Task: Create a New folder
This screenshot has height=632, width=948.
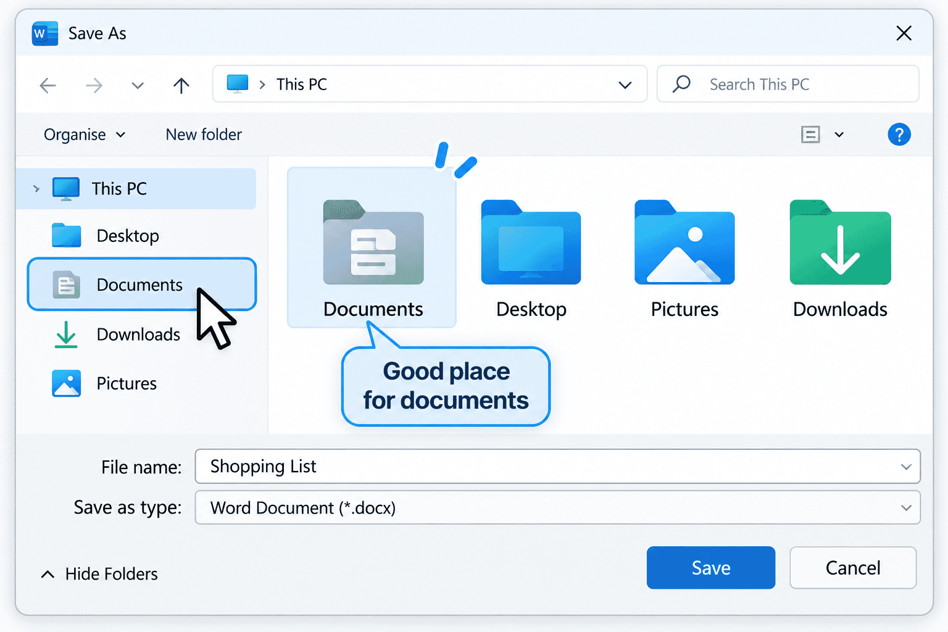Action: (x=204, y=135)
